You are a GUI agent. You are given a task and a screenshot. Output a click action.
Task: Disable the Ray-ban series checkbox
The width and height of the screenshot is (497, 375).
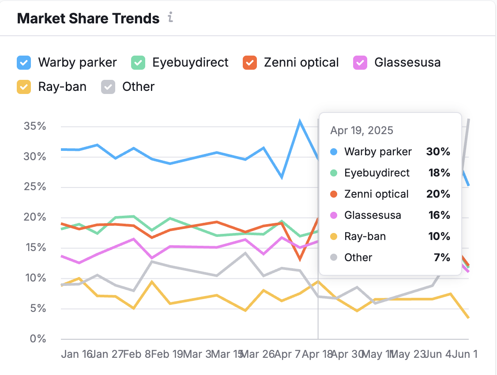tap(24, 87)
